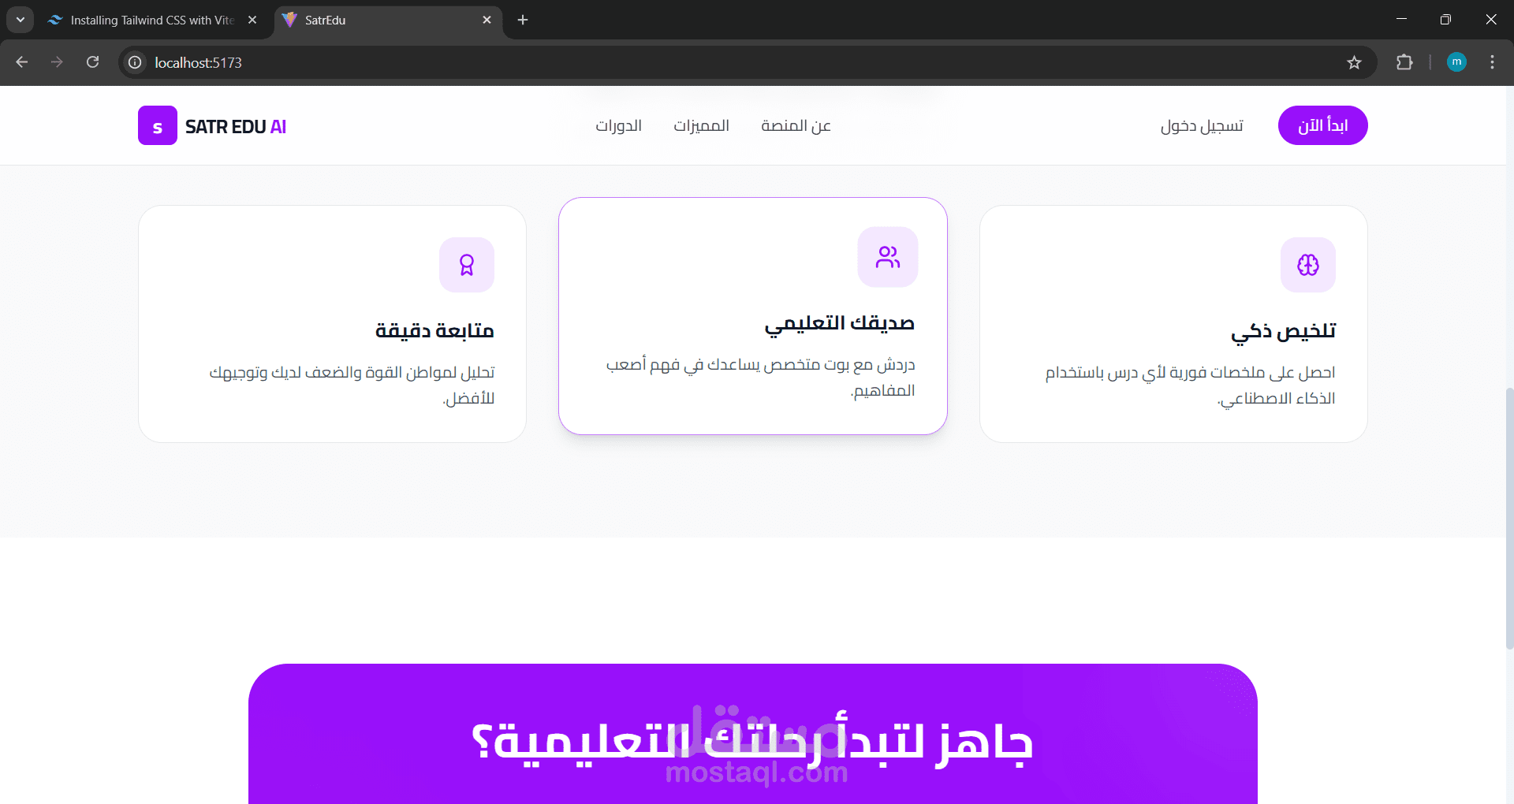Image resolution: width=1514 pixels, height=804 pixels.
Task: Select the متابعة دقيقة card heading
Action: coord(434,331)
